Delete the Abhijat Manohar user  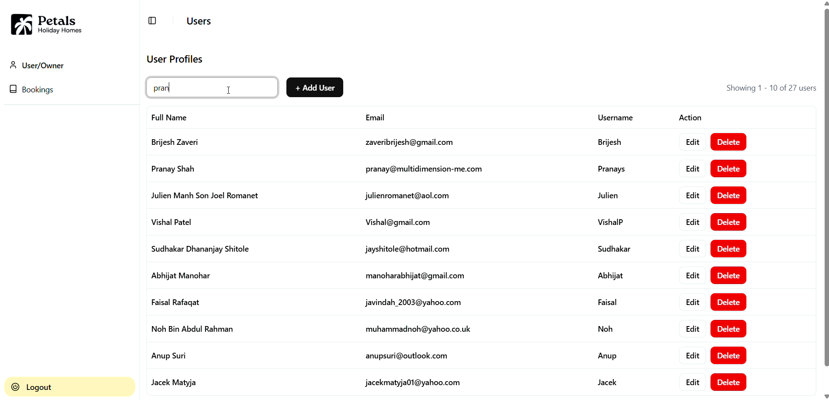coord(728,276)
